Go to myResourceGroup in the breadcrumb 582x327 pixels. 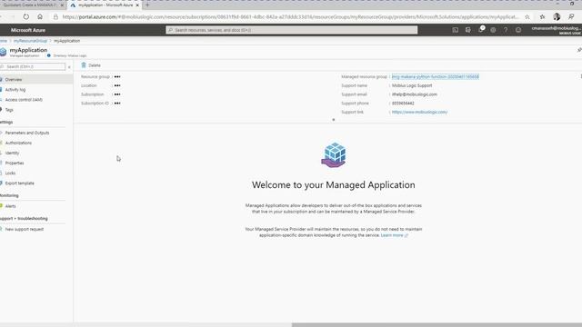click(x=30, y=41)
